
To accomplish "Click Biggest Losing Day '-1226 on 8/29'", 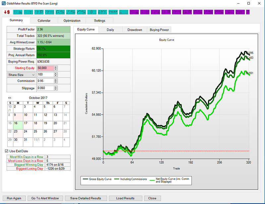I will 58,169.
